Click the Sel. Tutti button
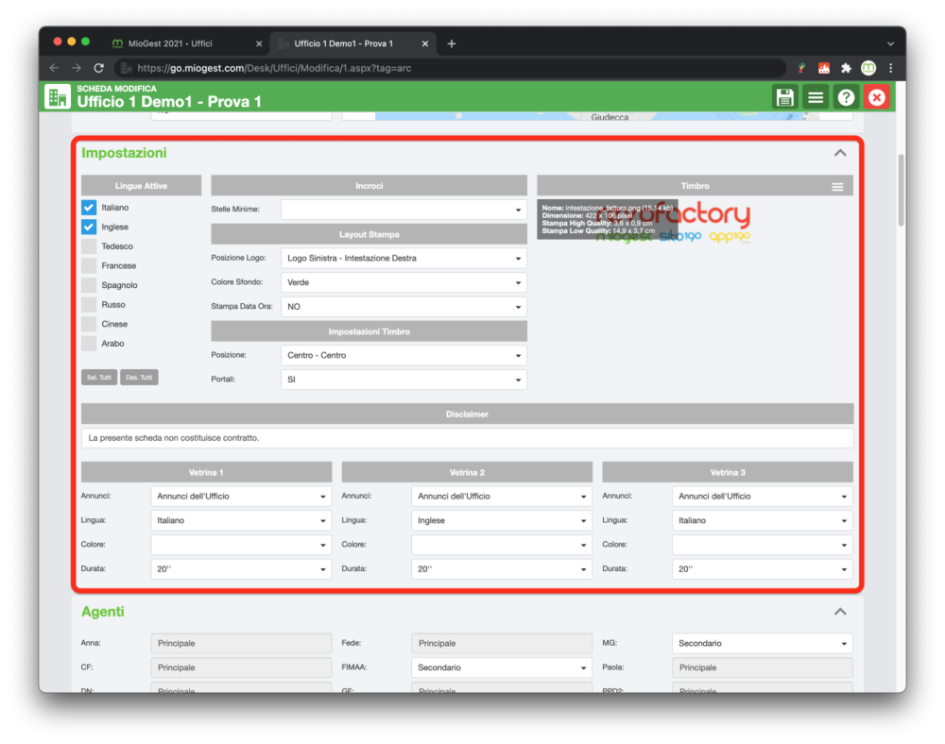Screen dimensions: 945x744 [99, 378]
